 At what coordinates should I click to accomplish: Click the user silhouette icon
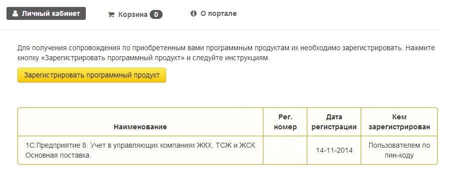point(15,13)
